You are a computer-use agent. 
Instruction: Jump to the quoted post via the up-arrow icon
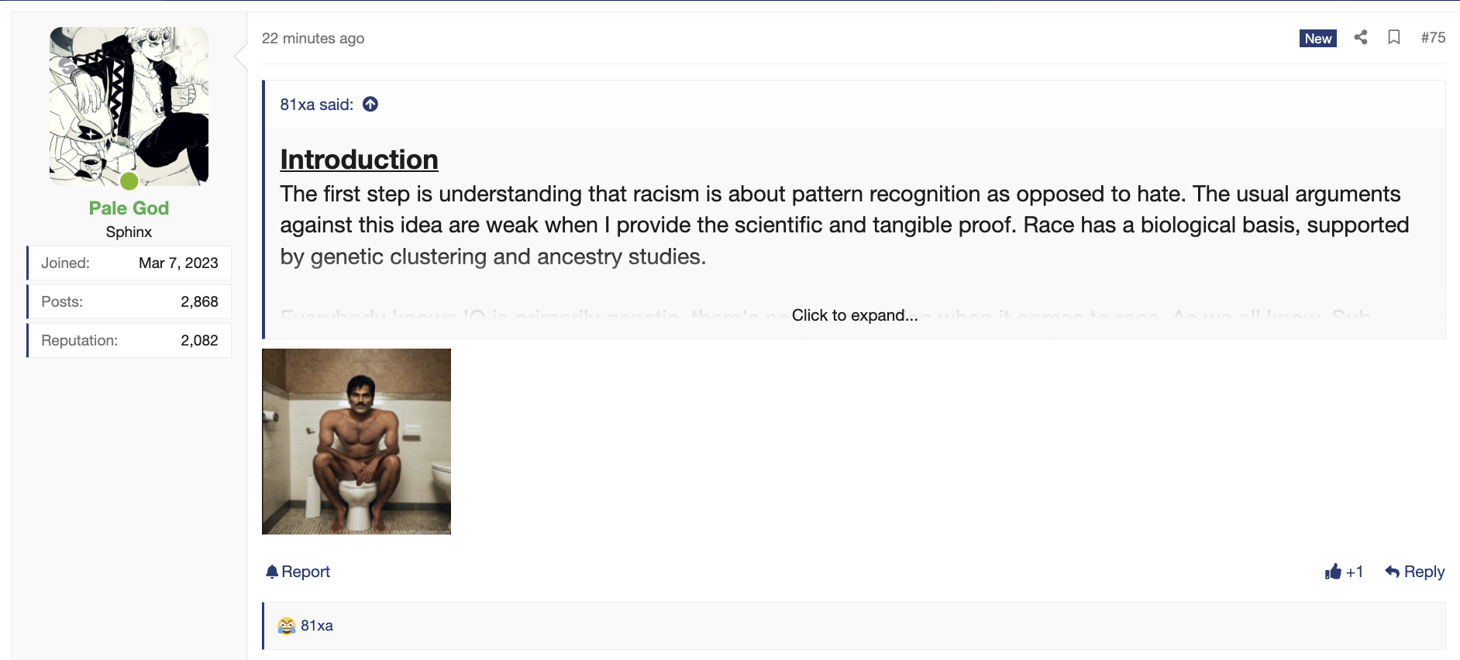pyautogui.click(x=370, y=104)
